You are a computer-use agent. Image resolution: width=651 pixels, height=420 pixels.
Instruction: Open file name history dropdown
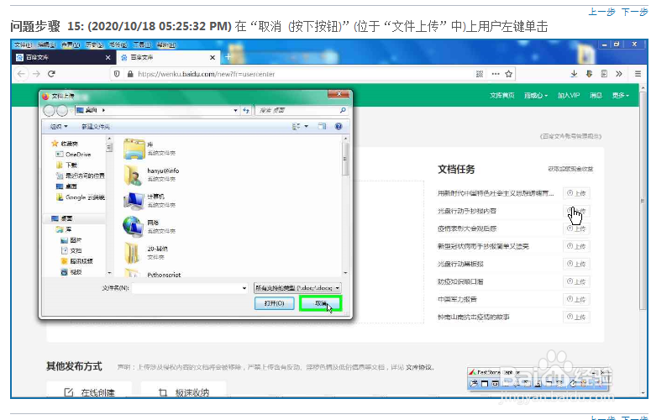244,288
